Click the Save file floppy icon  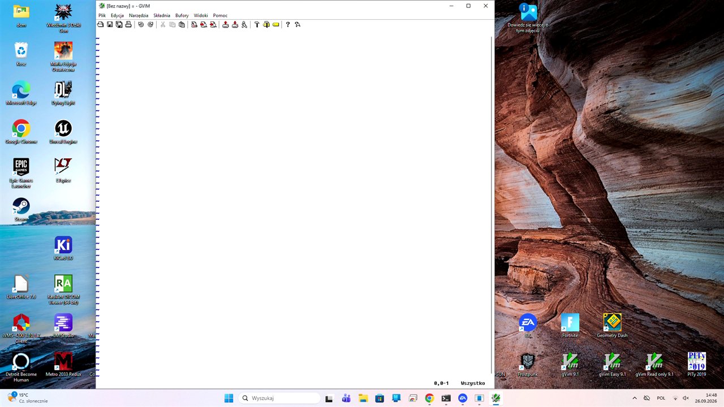coord(110,24)
